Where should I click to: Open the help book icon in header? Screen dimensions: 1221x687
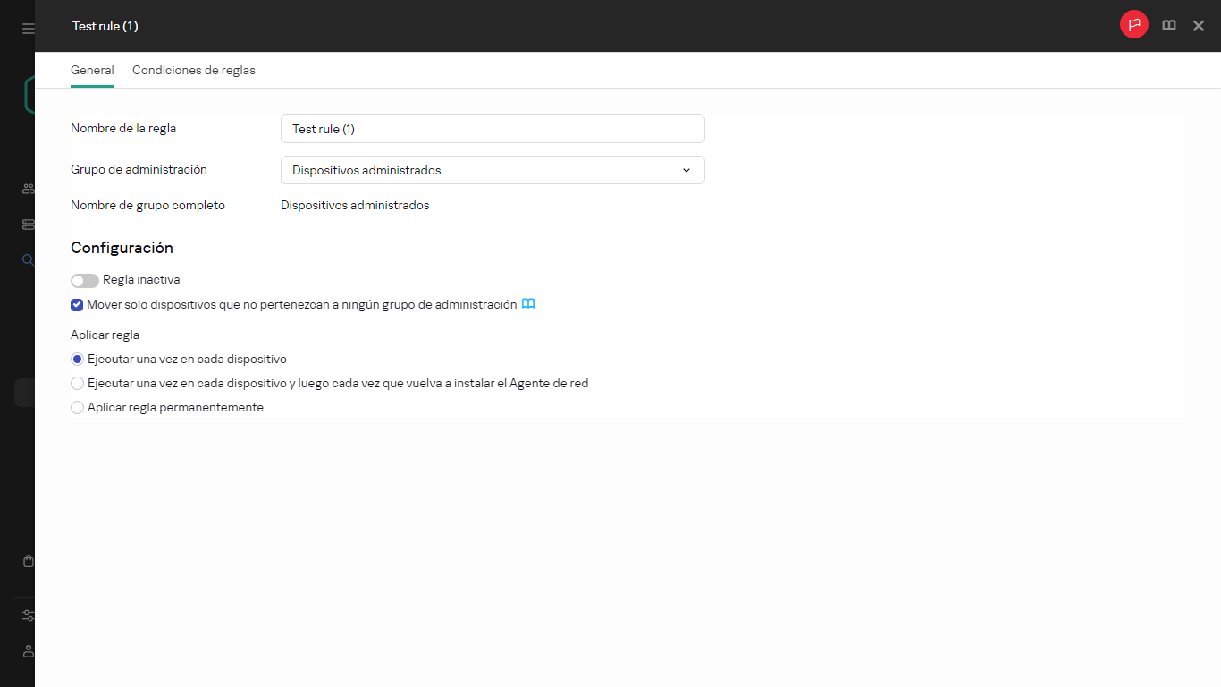coord(1169,26)
